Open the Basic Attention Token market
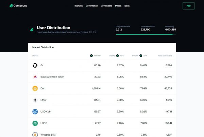The image size is (204, 137). coord(52,77)
